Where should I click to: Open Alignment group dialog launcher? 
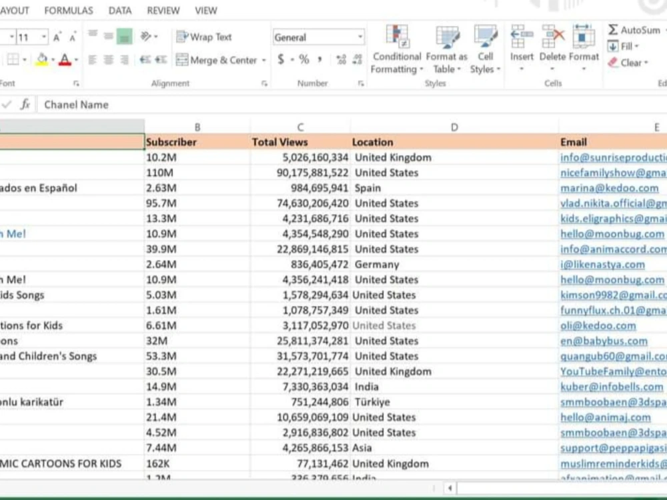pos(264,83)
